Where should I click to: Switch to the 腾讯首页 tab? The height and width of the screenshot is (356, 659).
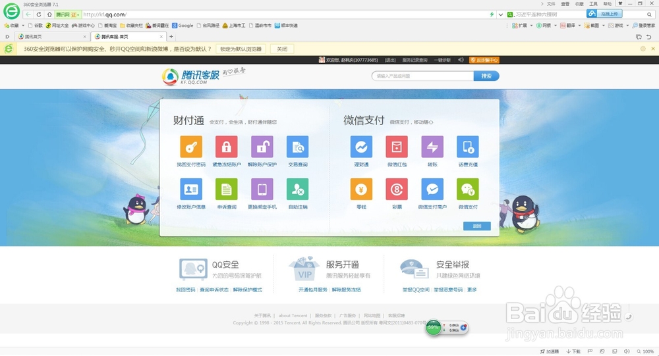point(51,37)
